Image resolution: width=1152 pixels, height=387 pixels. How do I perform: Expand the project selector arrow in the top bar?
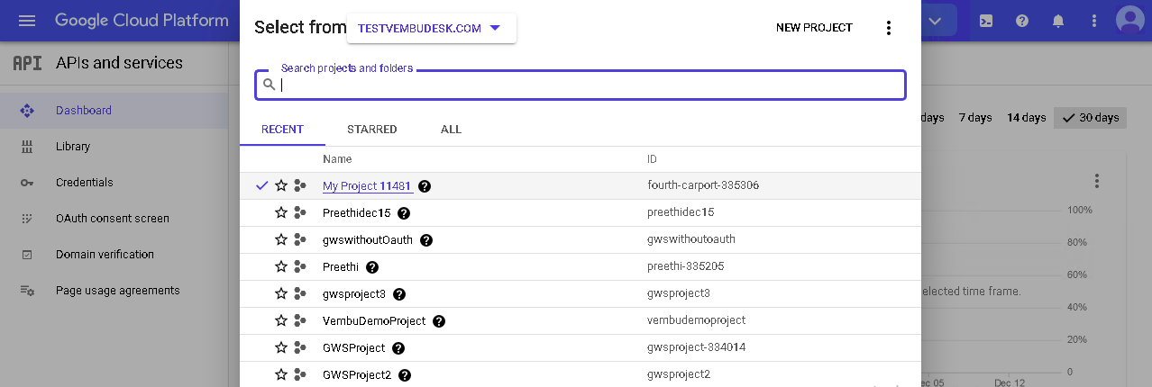coord(937,20)
